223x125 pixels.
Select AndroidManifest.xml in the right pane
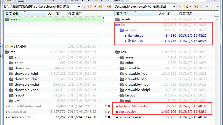[135, 106]
